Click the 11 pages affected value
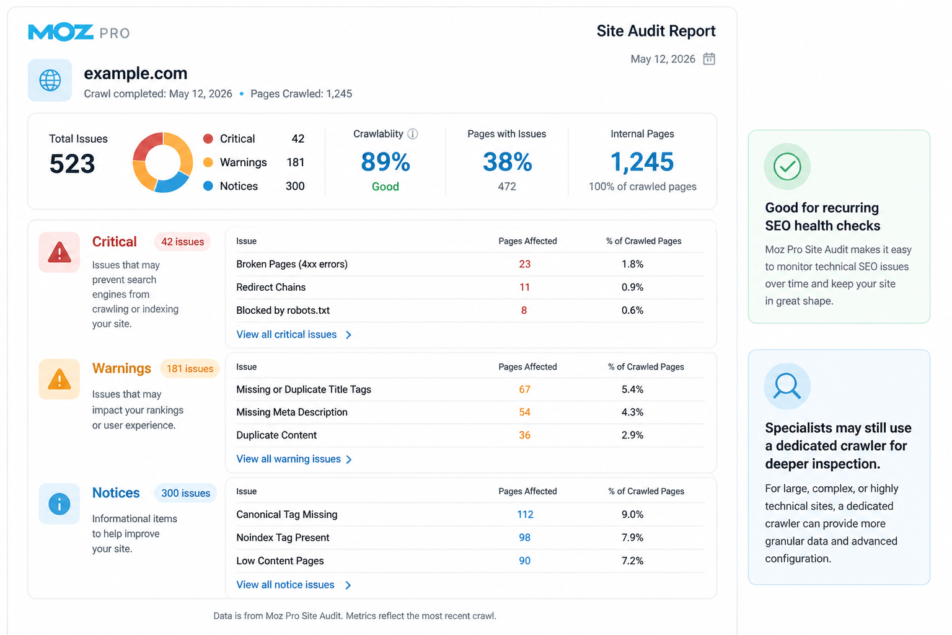Screen dimensions: 952x635 point(525,287)
